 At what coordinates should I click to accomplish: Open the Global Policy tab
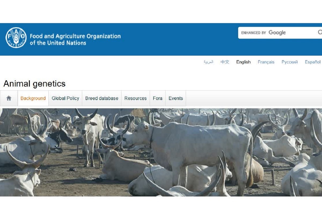(x=65, y=98)
